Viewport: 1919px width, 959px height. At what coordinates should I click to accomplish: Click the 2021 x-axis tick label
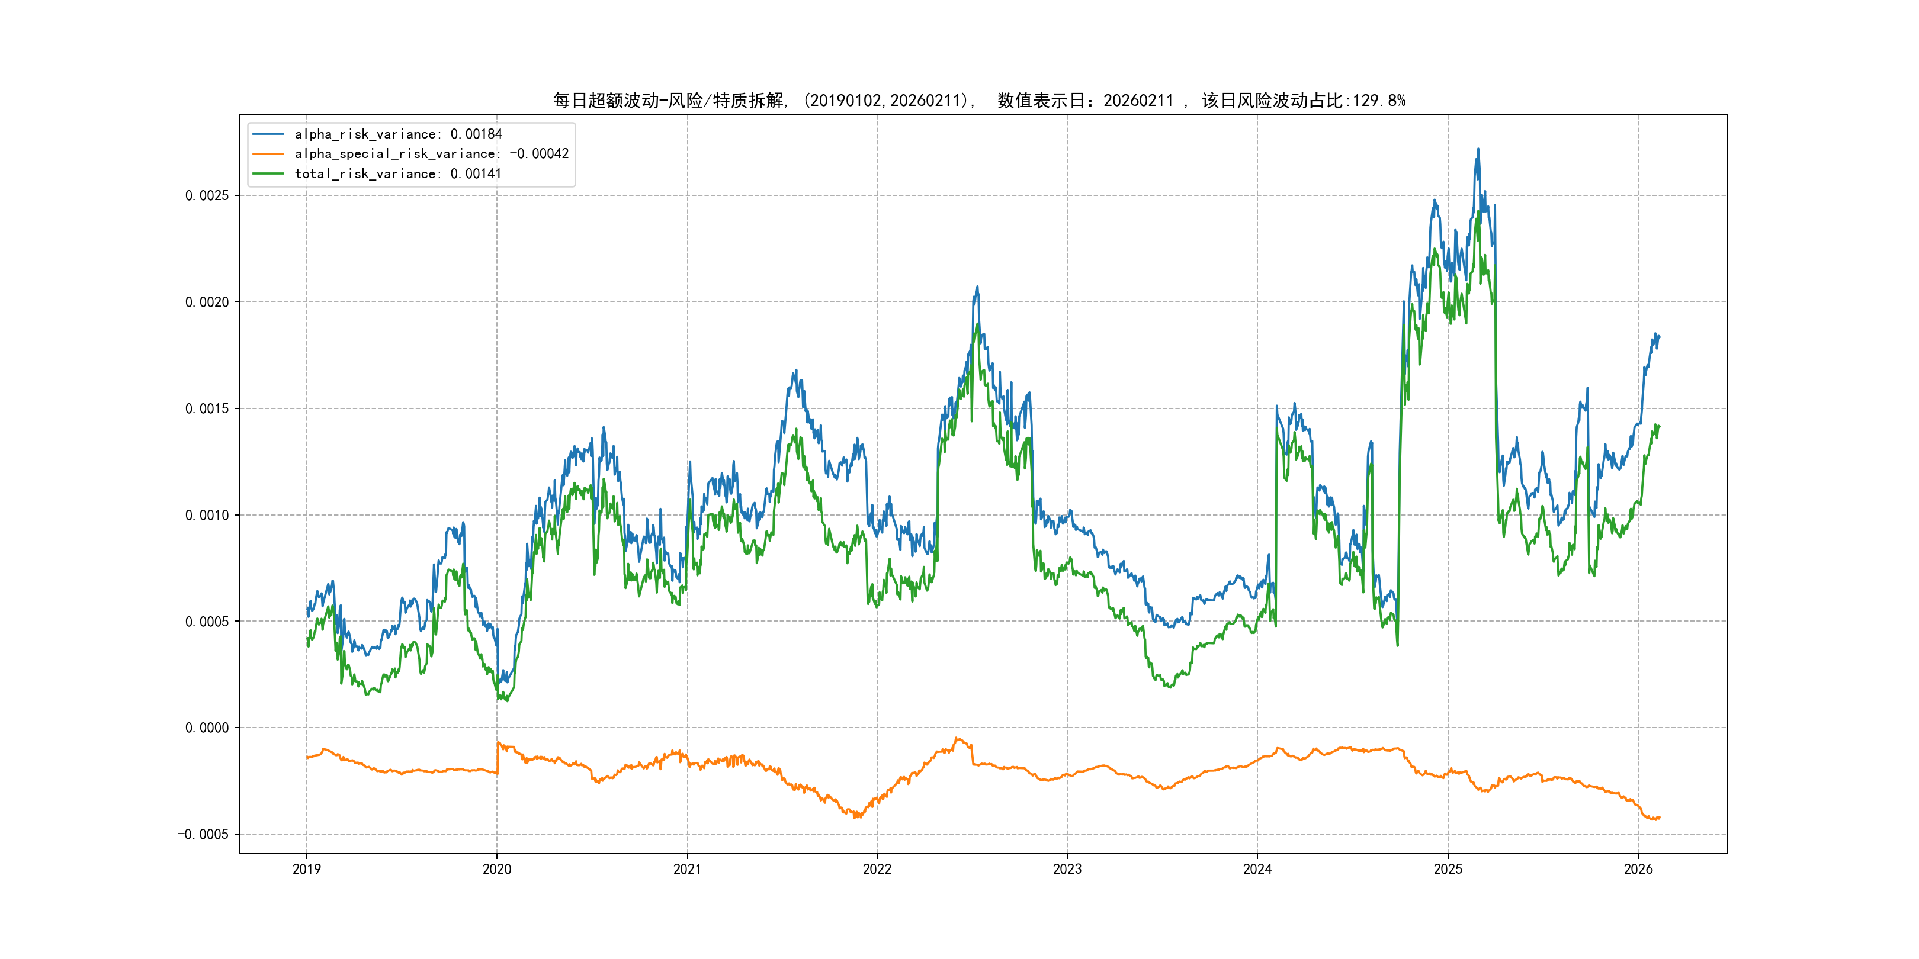pos(687,869)
